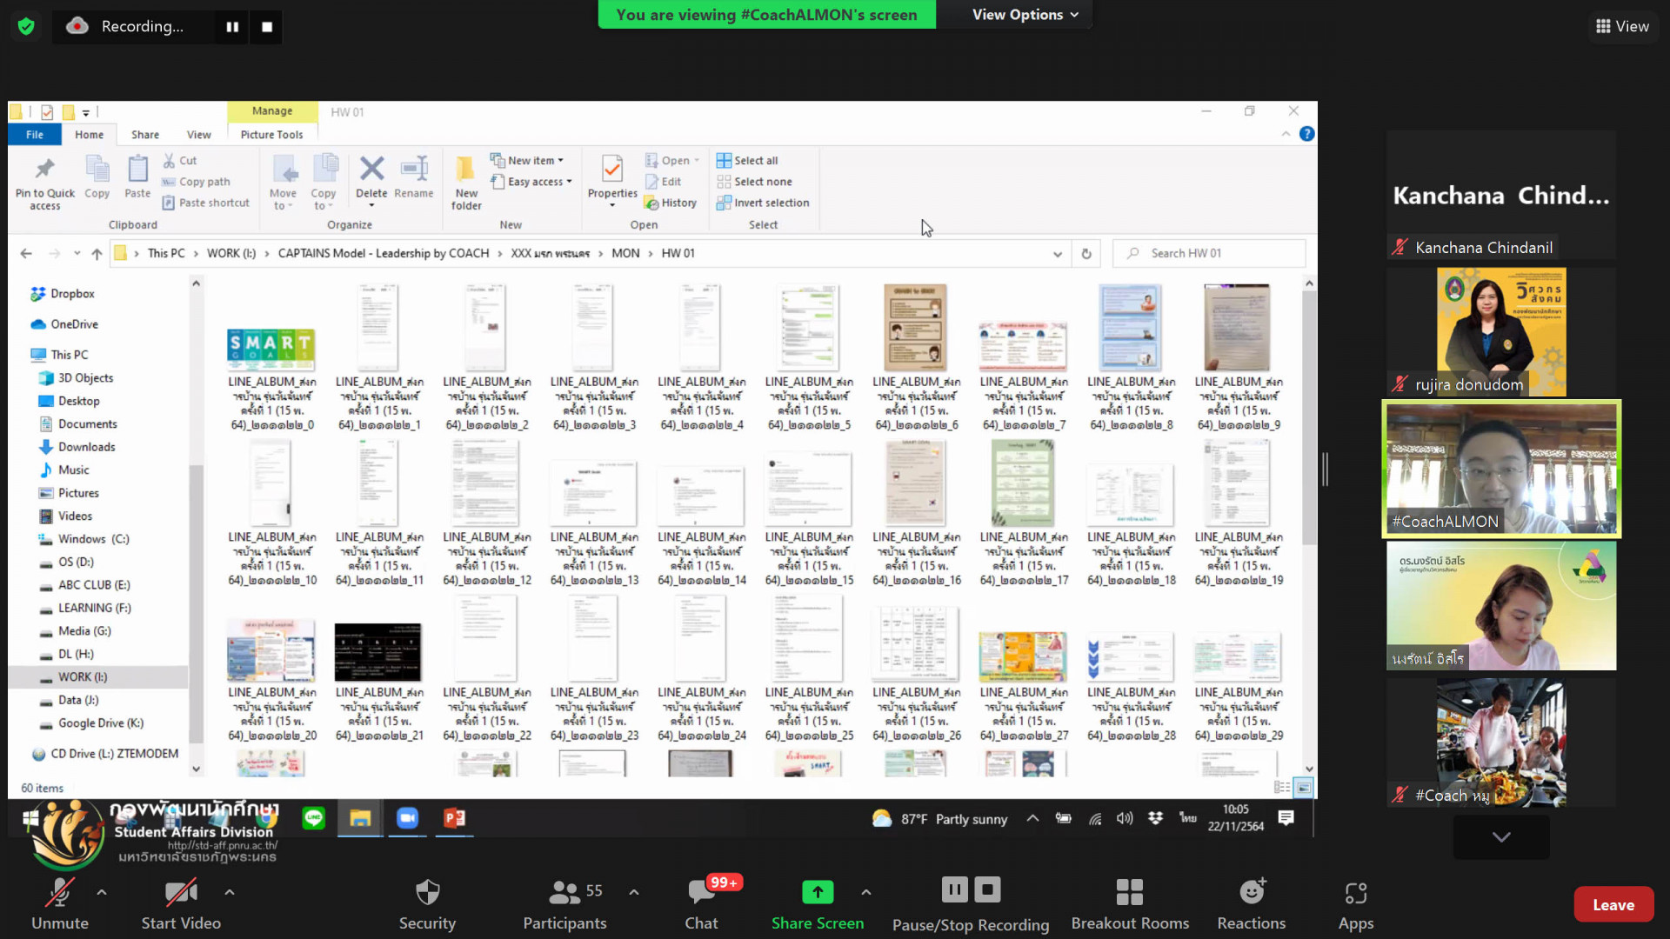Expand audio options arrow beside Unmute
This screenshot has width=1670, height=939.
coord(102,892)
